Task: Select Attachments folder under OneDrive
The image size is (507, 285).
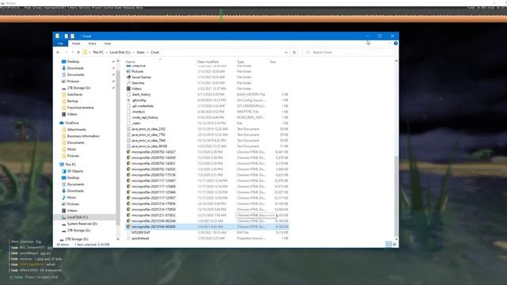Action: pyautogui.click(x=77, y=130)
